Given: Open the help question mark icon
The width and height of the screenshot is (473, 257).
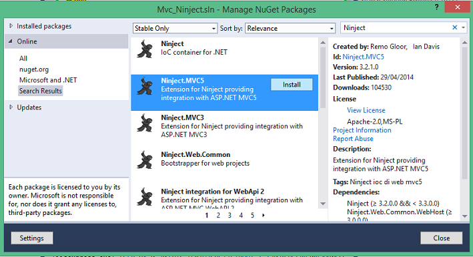Looking at the screenshot, I should (436, 7).
